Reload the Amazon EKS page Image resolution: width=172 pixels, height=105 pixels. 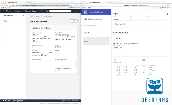tap(7, 5)
